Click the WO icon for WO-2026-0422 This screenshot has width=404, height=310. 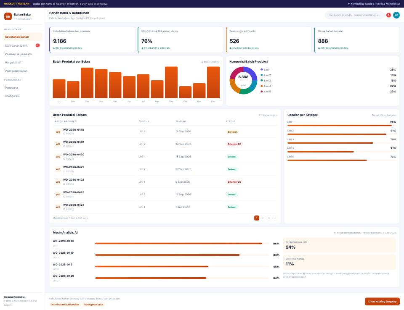pos(58,182)
